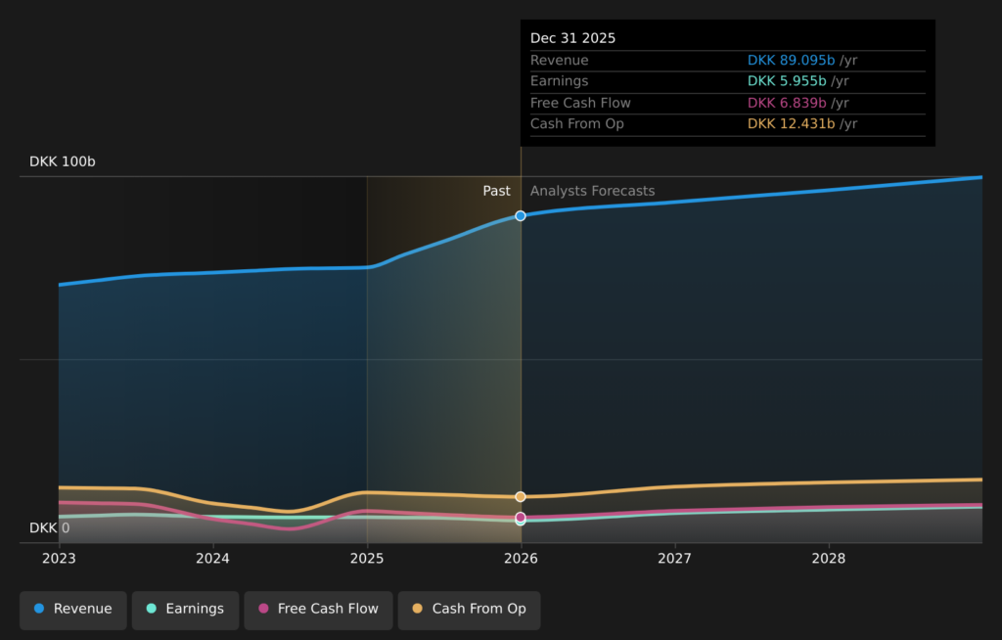
Task: Click the 2023 x-axis label
Action: tap(59, 558)
